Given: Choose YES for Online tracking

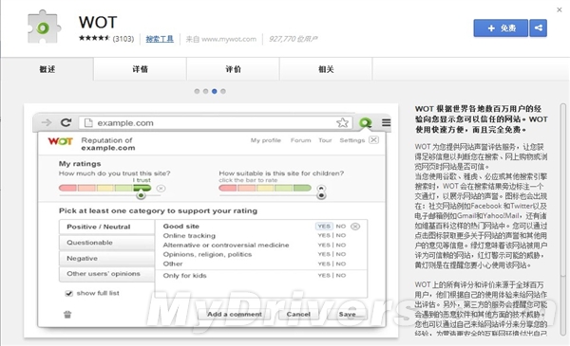Looking at the screenshot, I should click(x=324, y=235).
